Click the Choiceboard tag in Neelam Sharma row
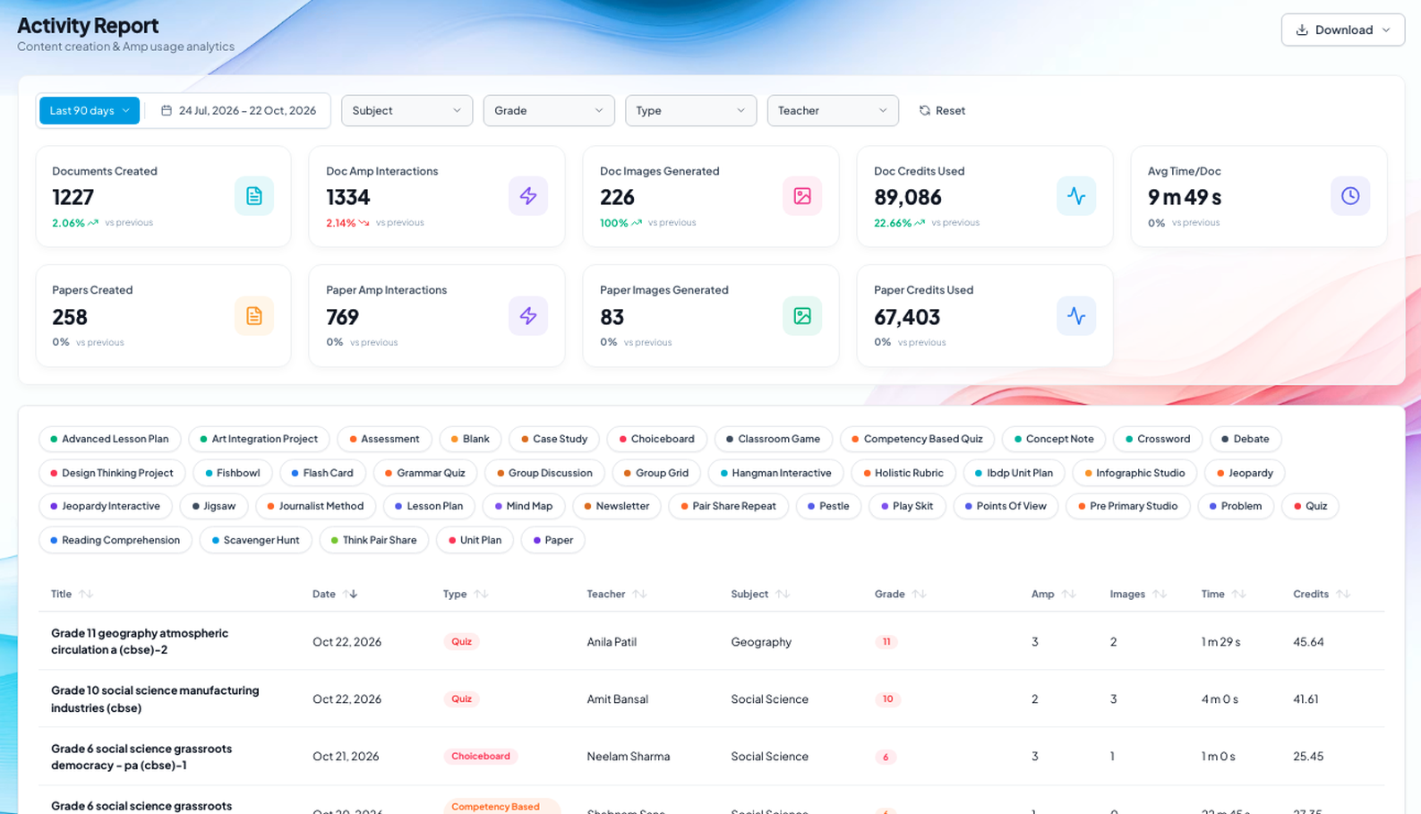 481,757
